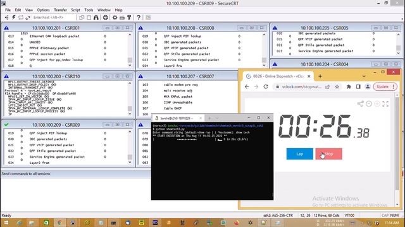Go back in the Chrome browser
Image resolution: width=405 pixels, height=227 pixels.
247,87
